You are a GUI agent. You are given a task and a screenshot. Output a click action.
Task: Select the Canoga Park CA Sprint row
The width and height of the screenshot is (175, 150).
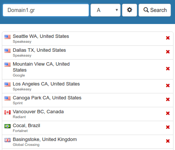click(87, 100)
